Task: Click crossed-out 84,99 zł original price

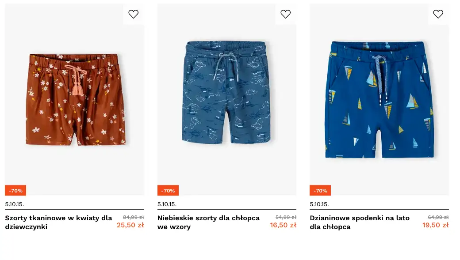Action: tap(134, 217)
